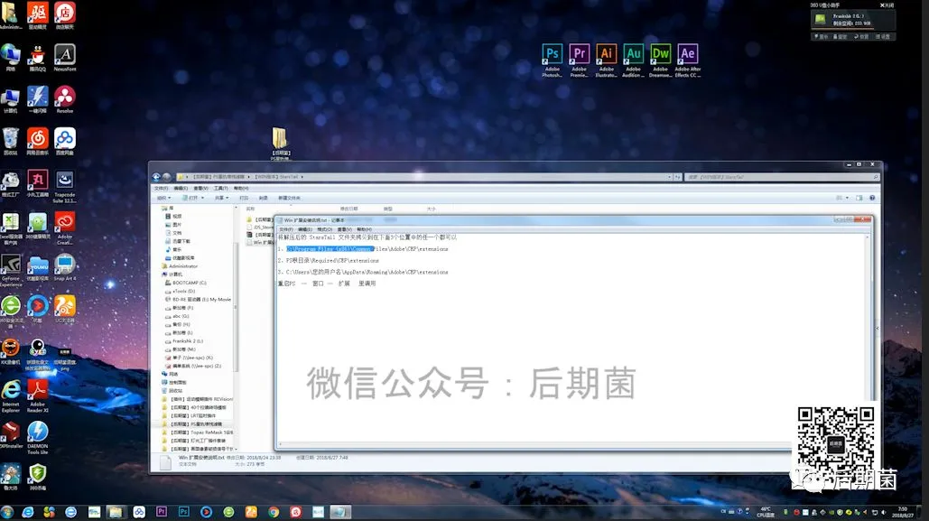The width and height of the screenshot is (929, 521).
Task: Select Administrator folder in navigation tree
Action: (x=180, y=266)
